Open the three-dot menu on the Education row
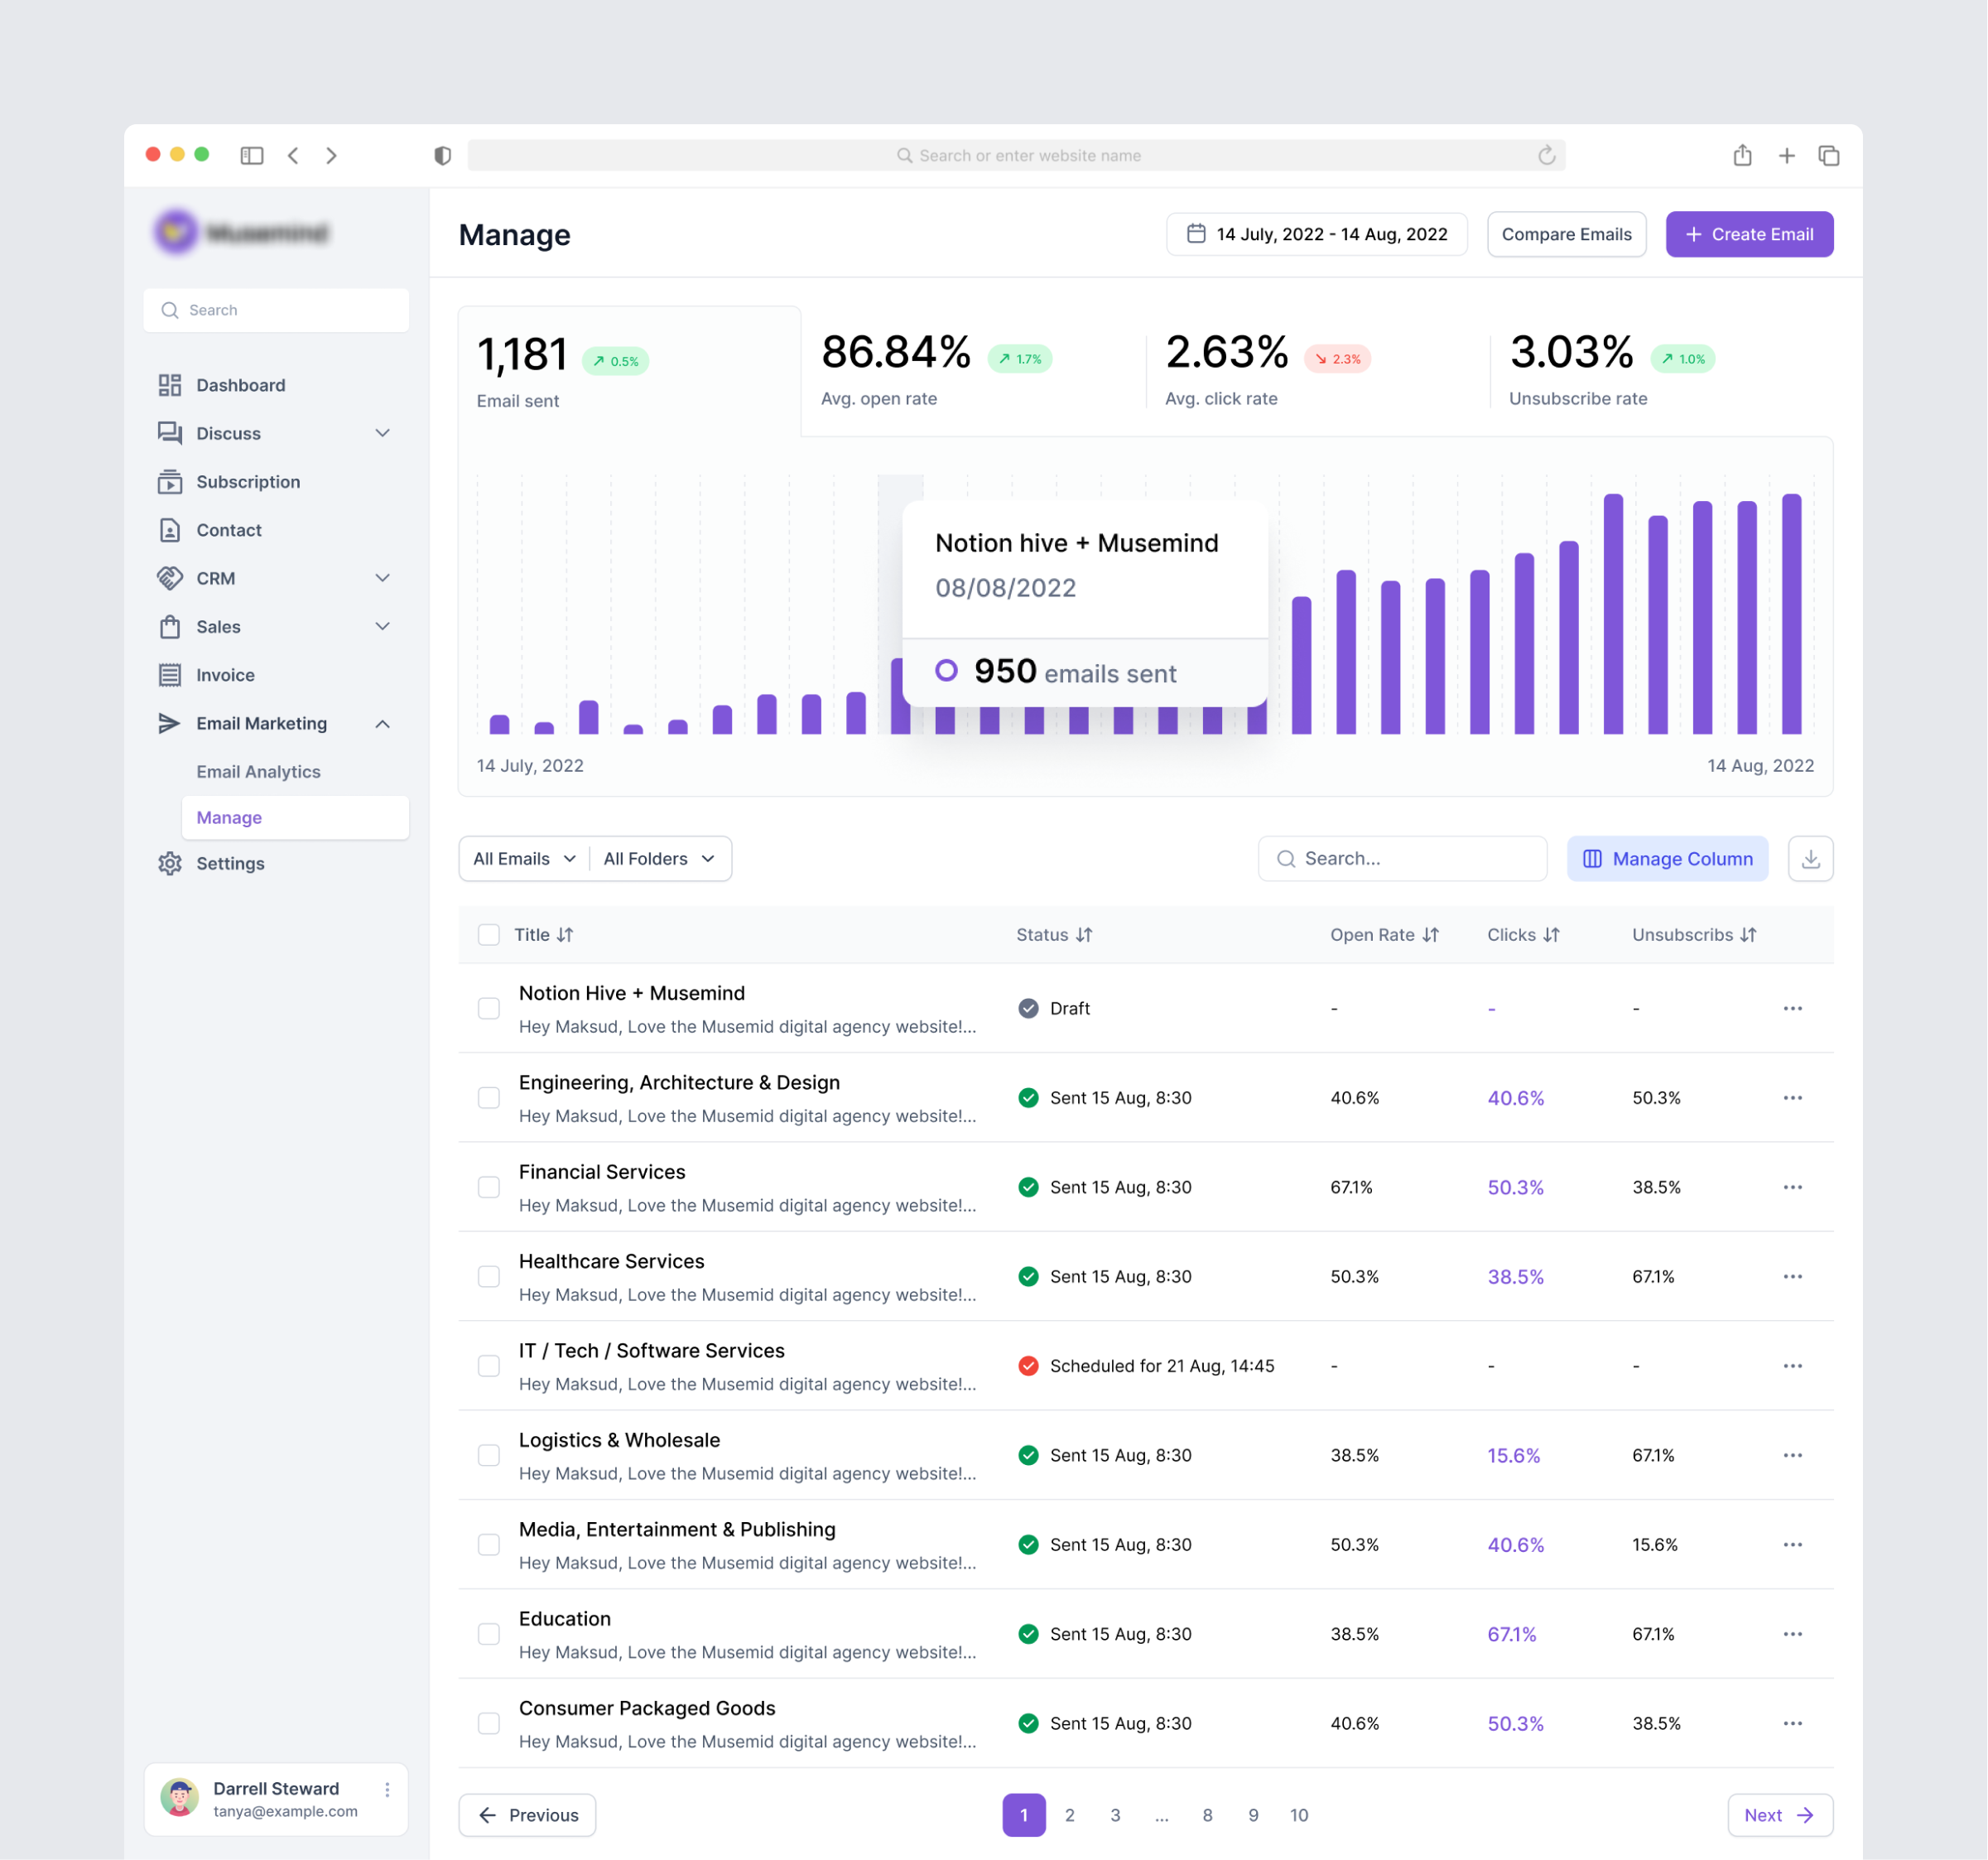Viewport: 1988px width, 1860px height. tap(1792, 1634)
